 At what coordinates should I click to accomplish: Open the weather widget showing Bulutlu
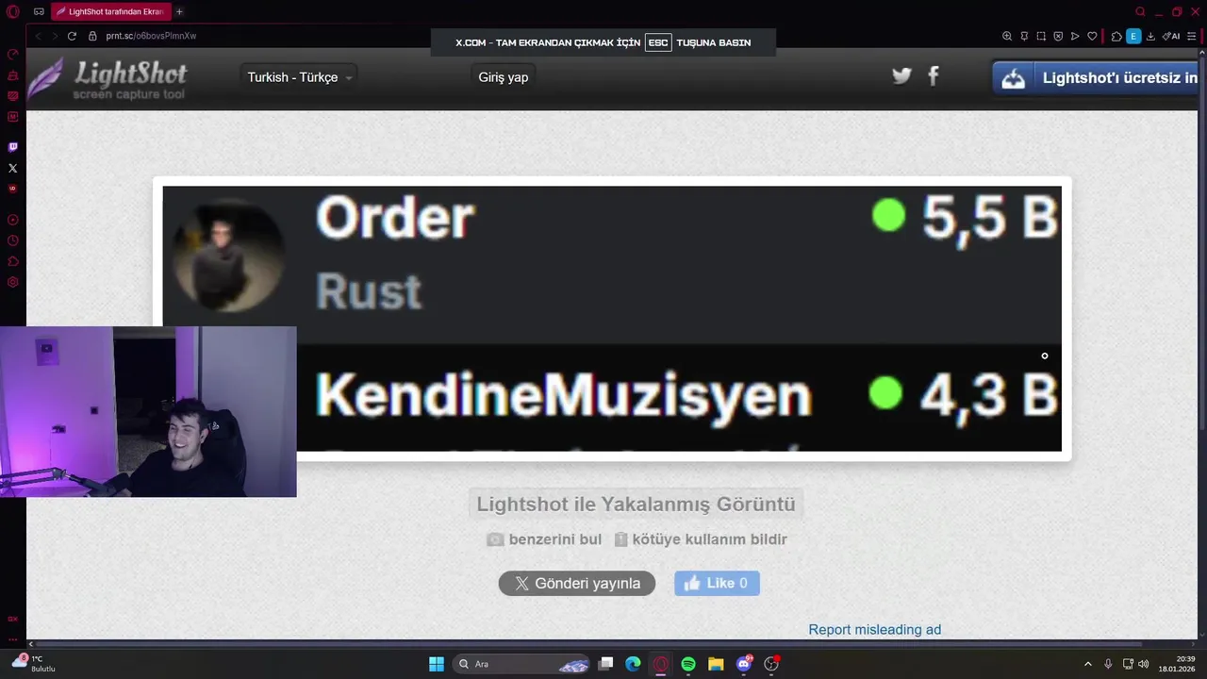coord(34,664)
